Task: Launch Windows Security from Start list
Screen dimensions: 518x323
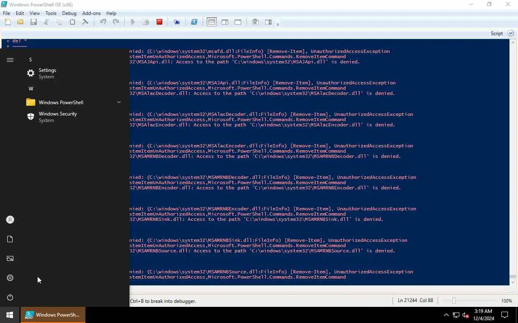Action: click(74, 117)
